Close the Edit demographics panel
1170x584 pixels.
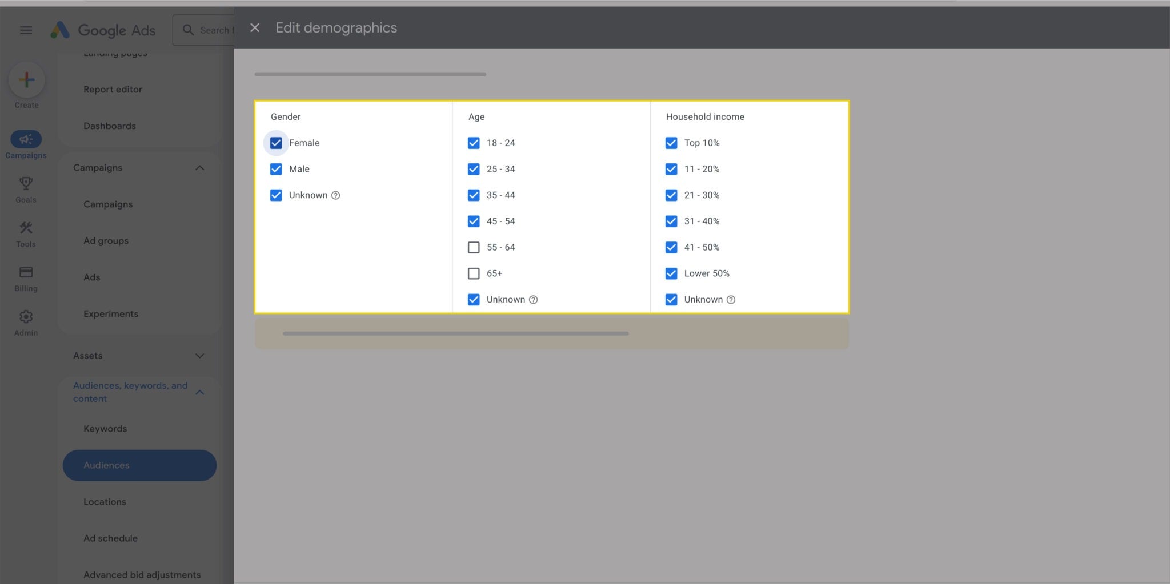coord(255,27)
